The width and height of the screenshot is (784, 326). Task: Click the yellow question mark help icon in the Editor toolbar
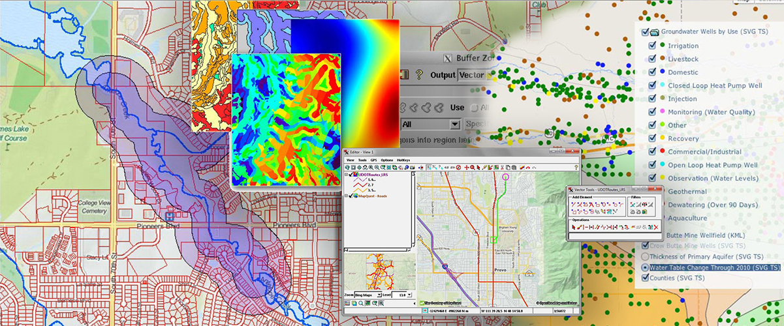pos(576,167)
